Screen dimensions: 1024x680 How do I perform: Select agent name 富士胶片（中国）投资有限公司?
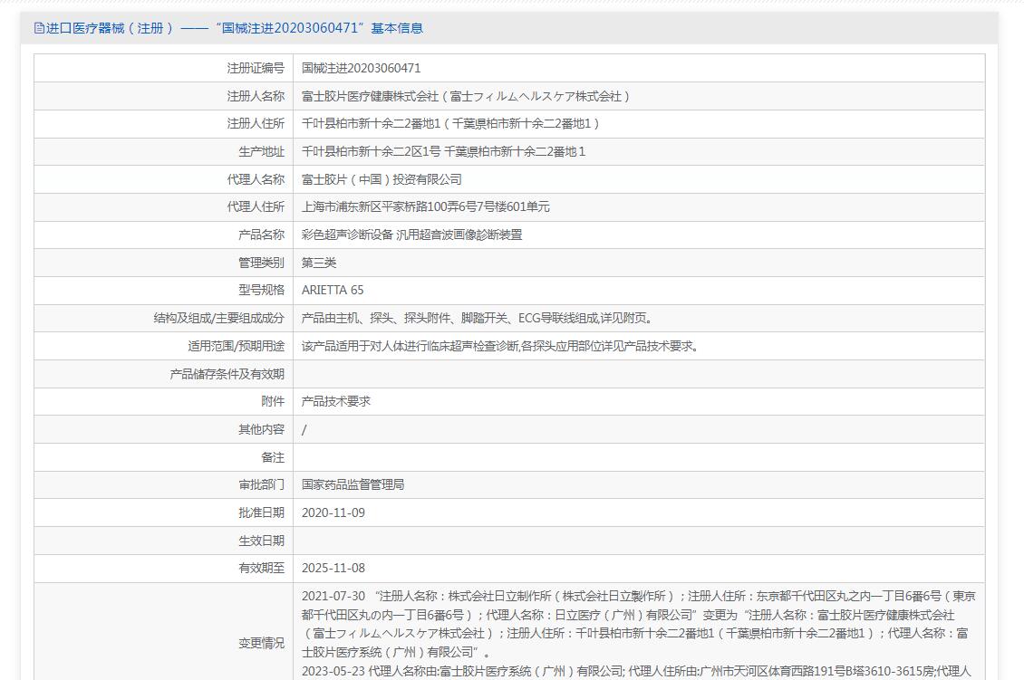click(382, 179)
